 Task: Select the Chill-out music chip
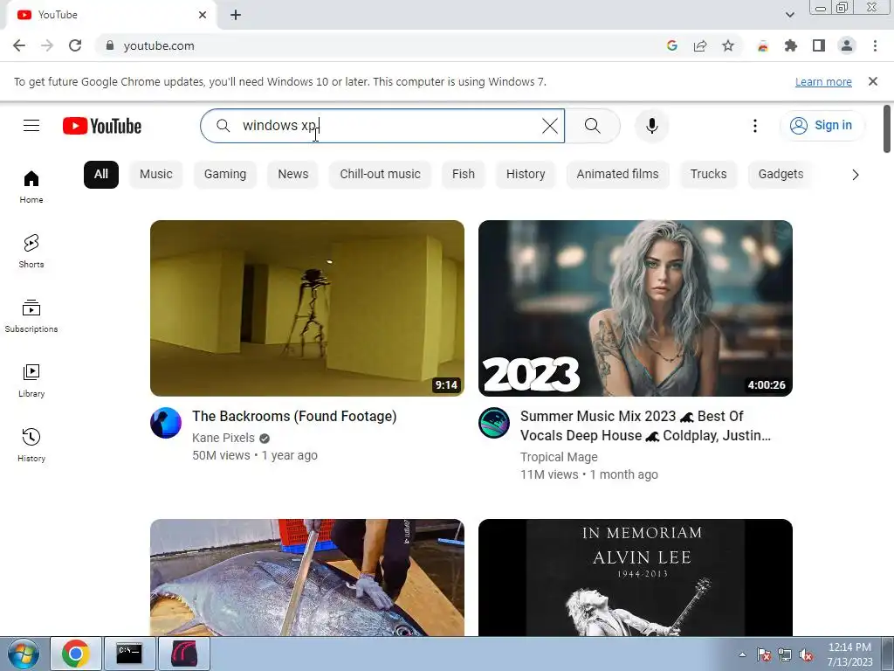[381, 174]
